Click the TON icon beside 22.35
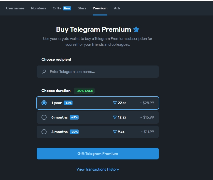Viewport: 213px width, 180px height. tap(115, 103)
